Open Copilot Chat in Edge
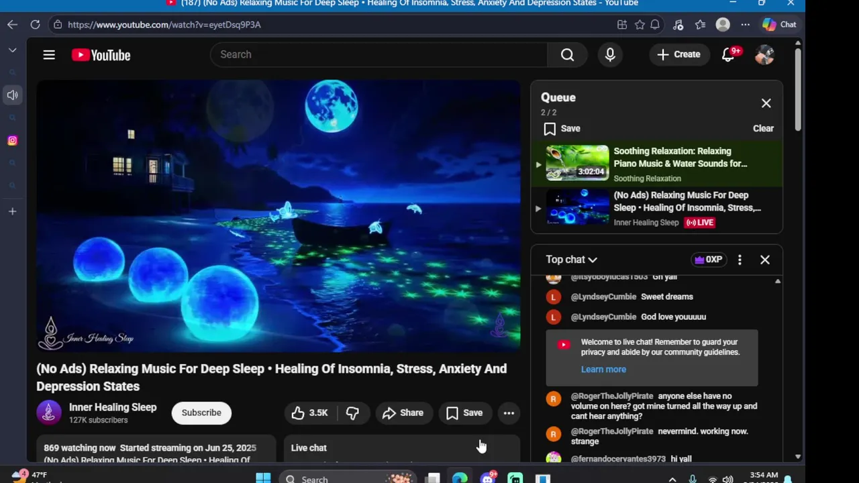Image resolution: width=859 pixels, height=483 pixels. click(779, 24)
